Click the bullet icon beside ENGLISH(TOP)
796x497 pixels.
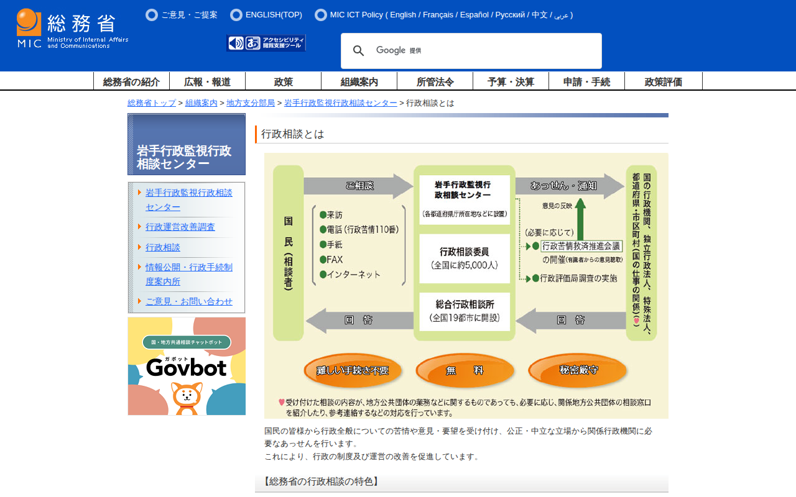click(x=236, y=15)
